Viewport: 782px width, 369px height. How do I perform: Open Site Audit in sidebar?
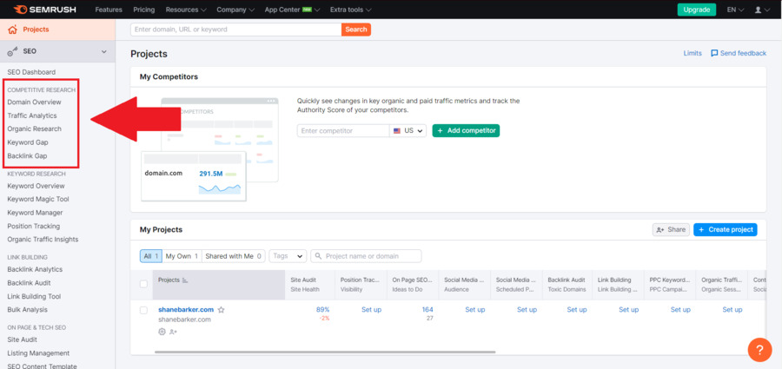pos(23,339)
